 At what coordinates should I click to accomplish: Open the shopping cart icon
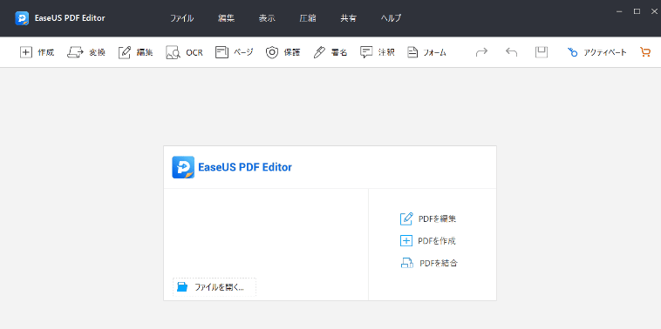coord(645,52)
